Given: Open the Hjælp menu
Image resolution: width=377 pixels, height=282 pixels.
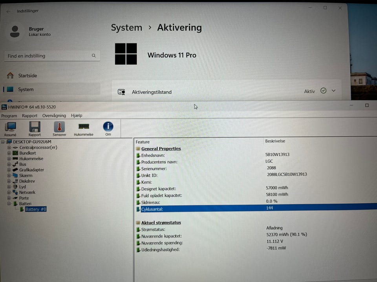Looking at the screenshot, I should 77,116.
